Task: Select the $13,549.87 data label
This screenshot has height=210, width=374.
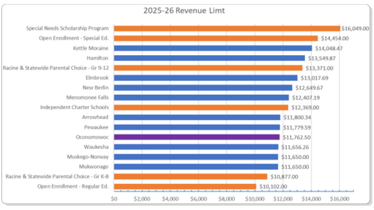Action: click(x=322, y=58)
